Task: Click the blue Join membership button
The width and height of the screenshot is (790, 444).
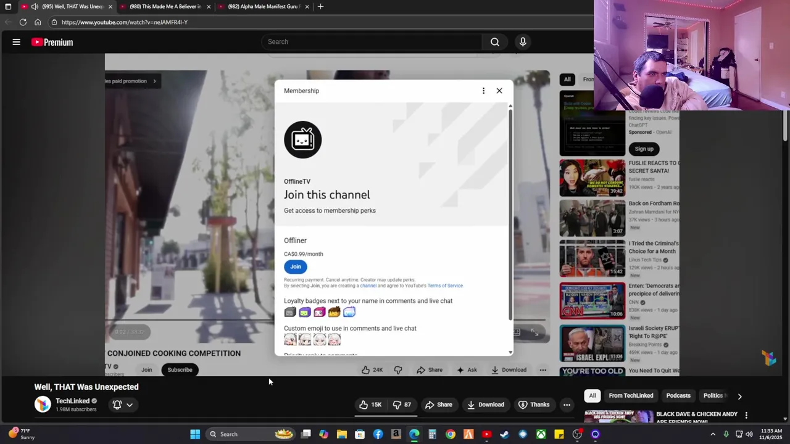Action: coord(296,266)
